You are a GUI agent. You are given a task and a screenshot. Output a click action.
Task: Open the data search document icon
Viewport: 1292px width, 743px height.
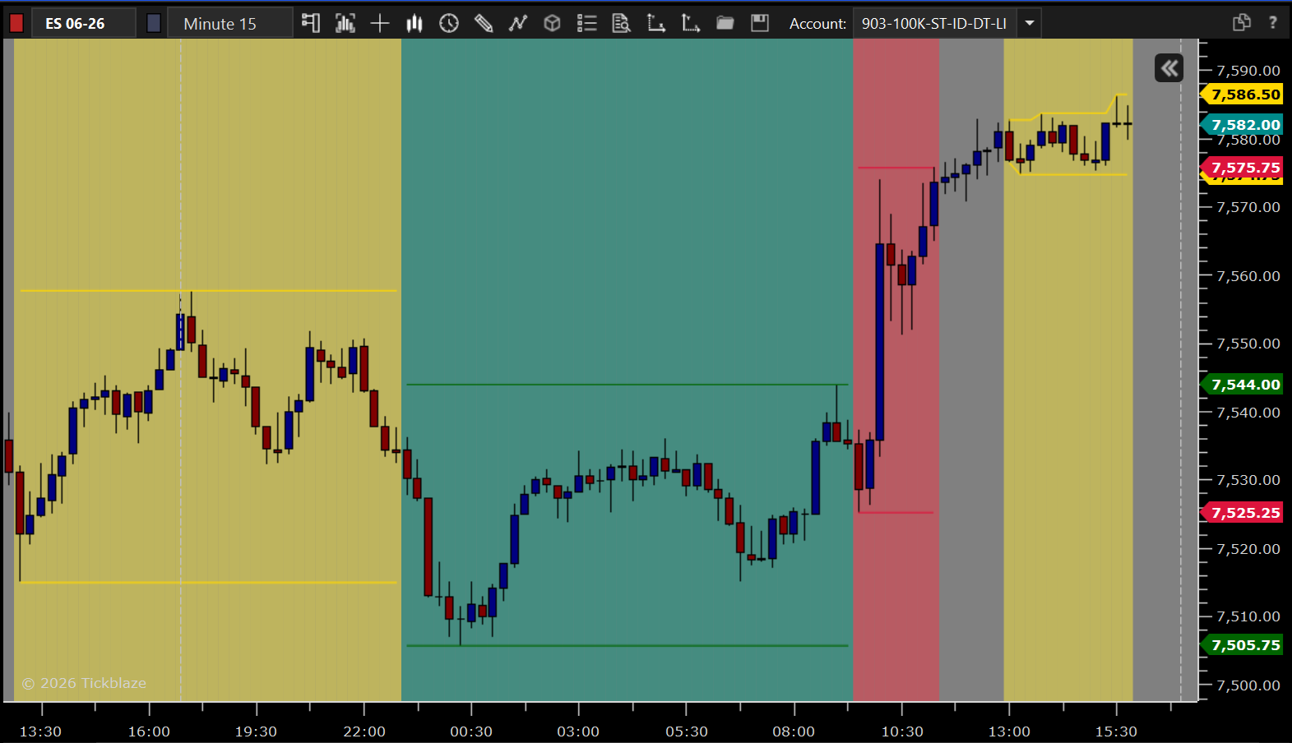[x=622, y=23]
